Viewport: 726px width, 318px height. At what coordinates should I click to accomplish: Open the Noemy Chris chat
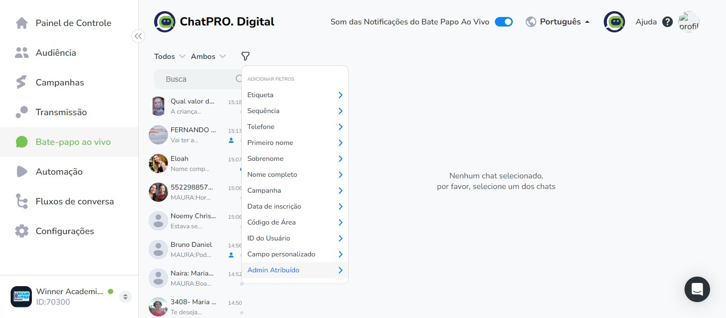coord(195,221)
